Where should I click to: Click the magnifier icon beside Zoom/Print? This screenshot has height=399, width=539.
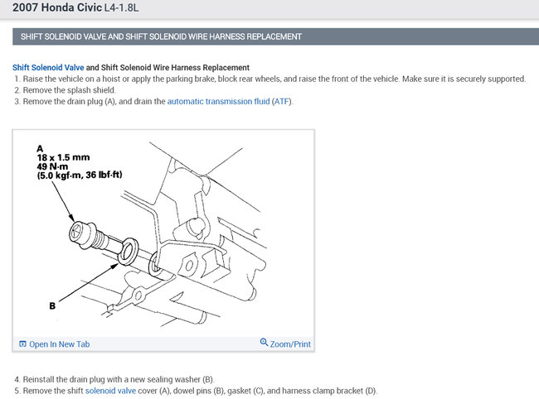click(264, 342)
